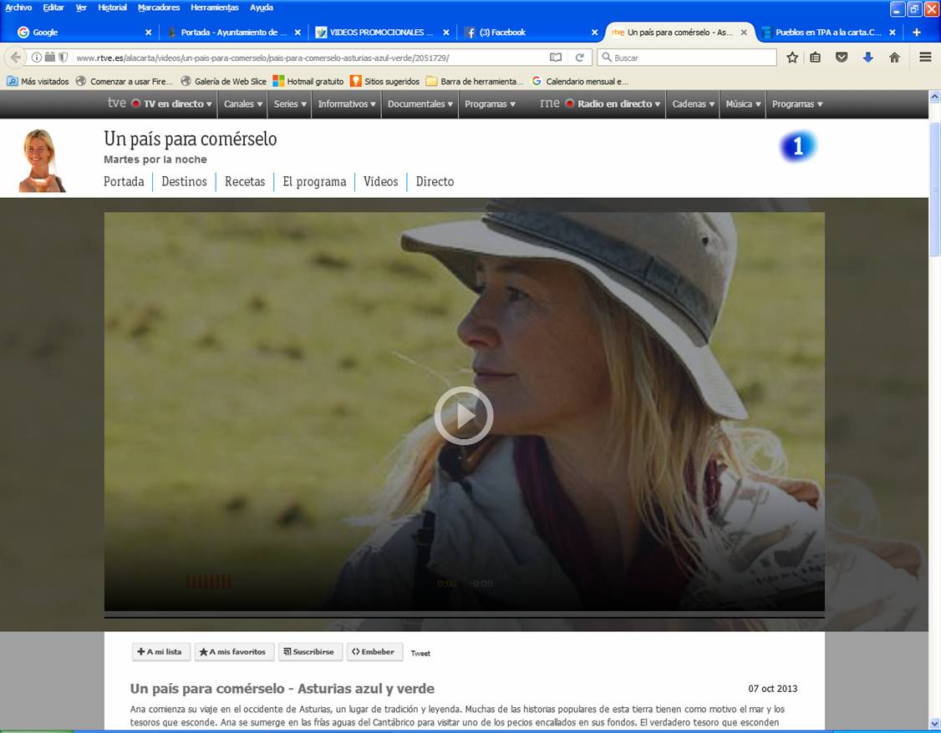This screenshot has width=941, height=733.
Task: Open the Editar menu
Action: [53, 8]
